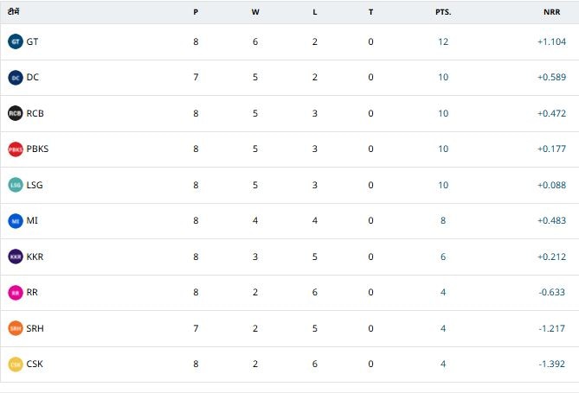This screenshot has height=393, width=579.
Task: Click the P column header
Action: tap(196, 13)
